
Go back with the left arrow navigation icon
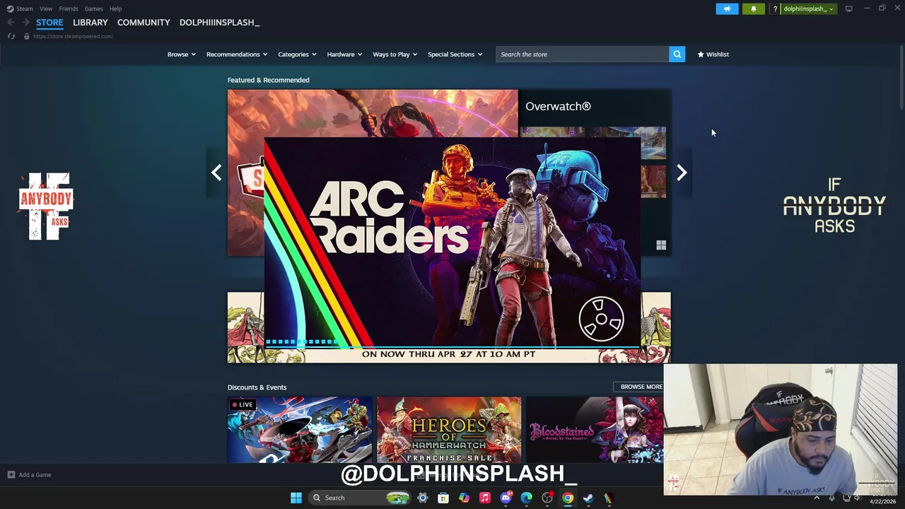(11, 23)
